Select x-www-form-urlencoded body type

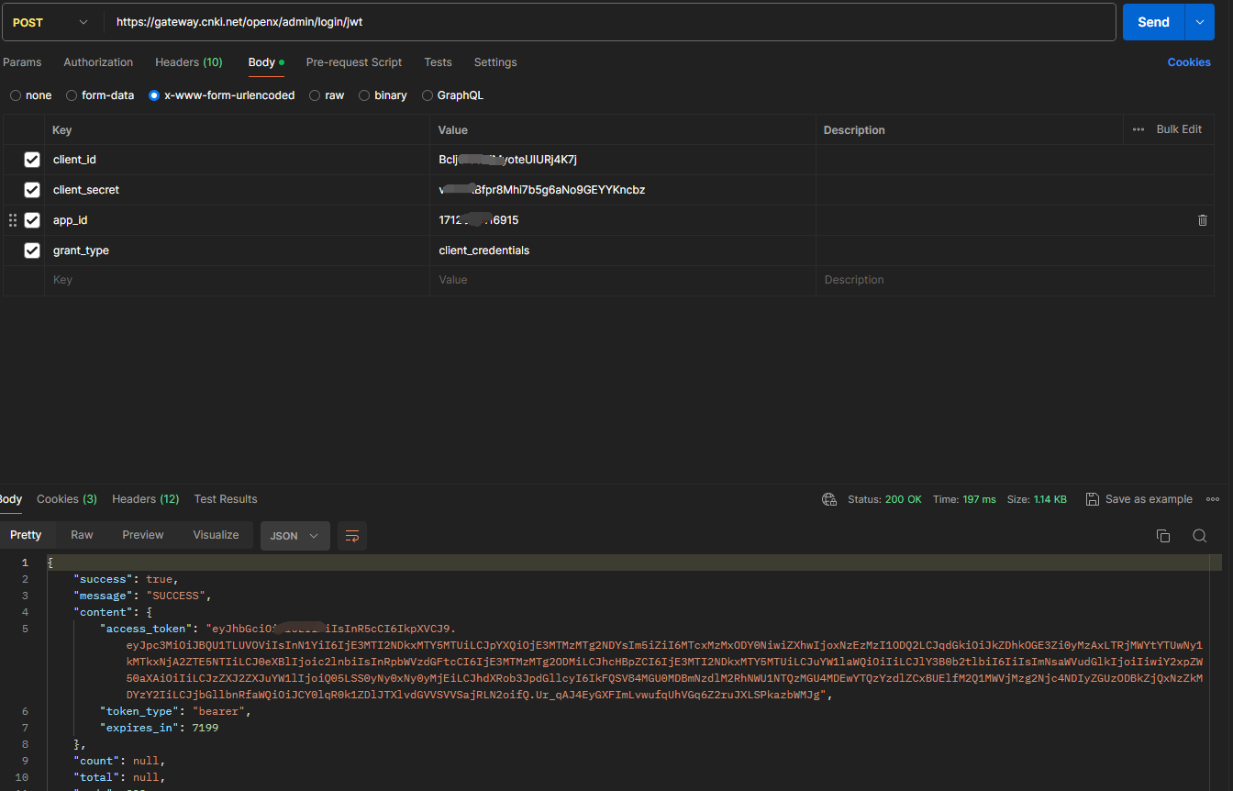pos(222,95)
